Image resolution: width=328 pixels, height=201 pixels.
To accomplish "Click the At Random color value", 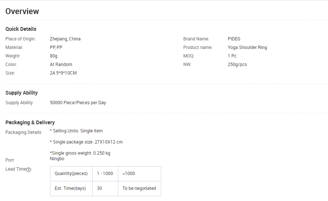I will [61, 65].
